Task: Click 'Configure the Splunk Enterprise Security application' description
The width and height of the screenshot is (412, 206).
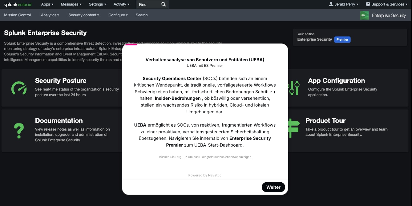Action: [x=343, y=92]
